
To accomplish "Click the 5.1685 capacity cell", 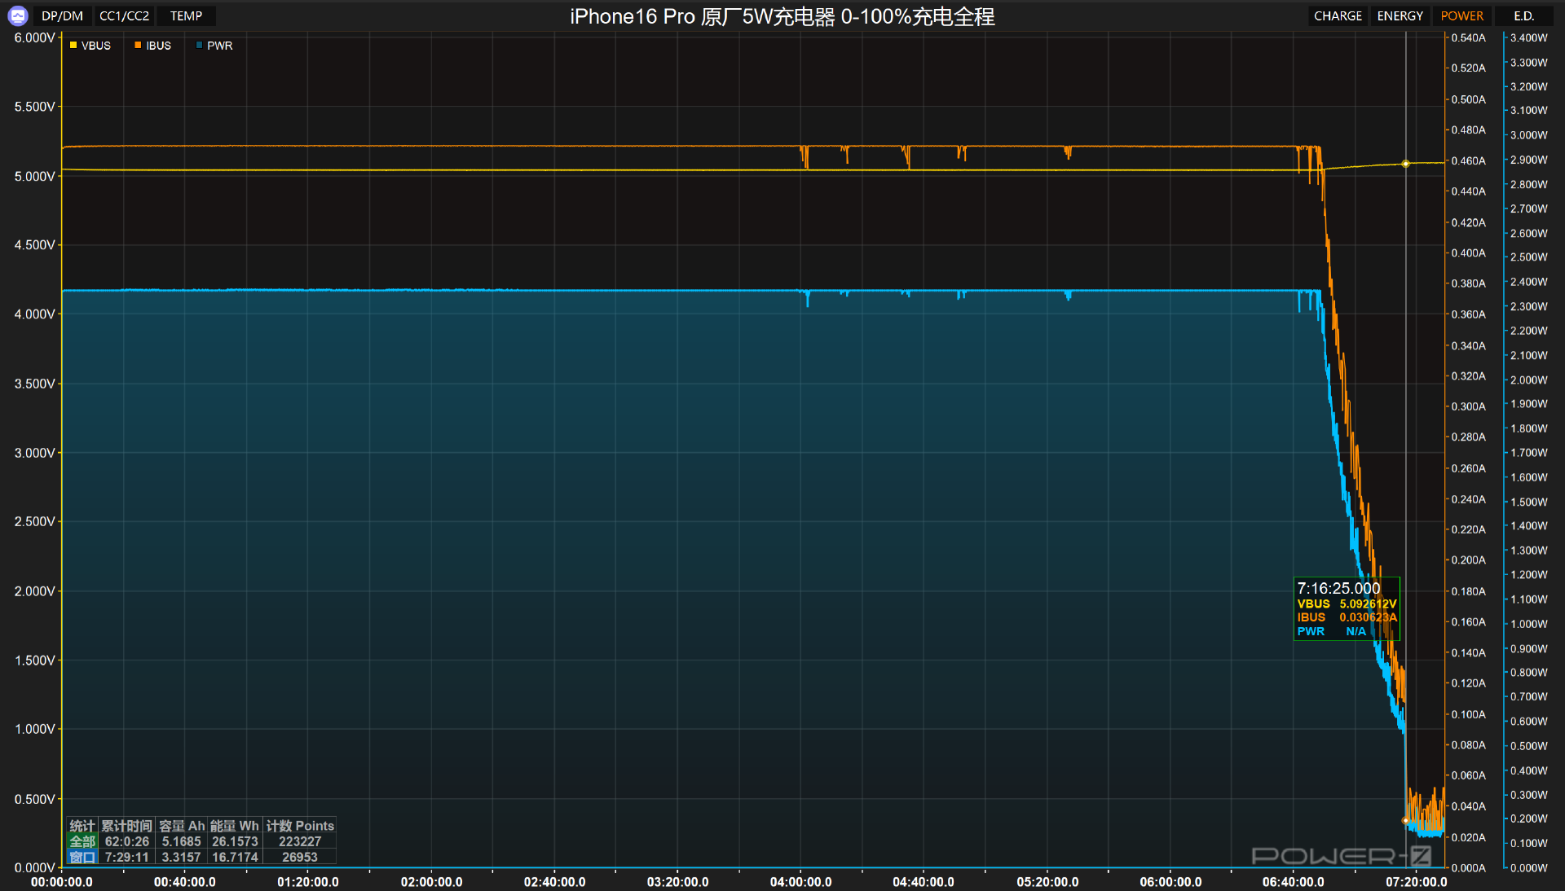I will [x=182, y=841].
